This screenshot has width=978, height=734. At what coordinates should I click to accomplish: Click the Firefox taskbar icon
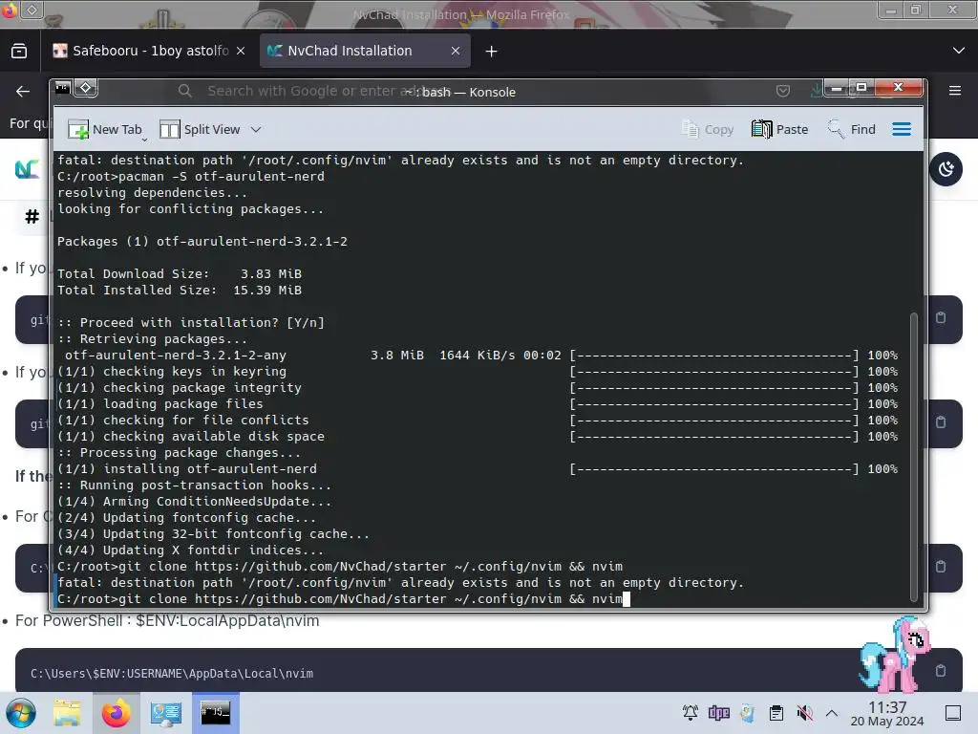pyautogui.click(x=116, y=713)
